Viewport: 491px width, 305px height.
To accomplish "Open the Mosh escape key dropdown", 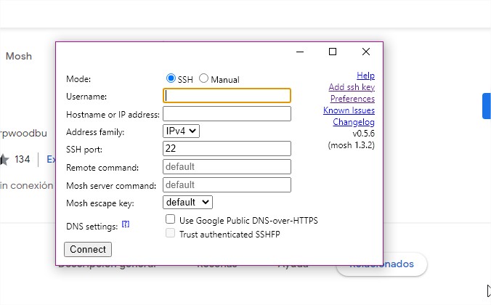I will point(187,203).
